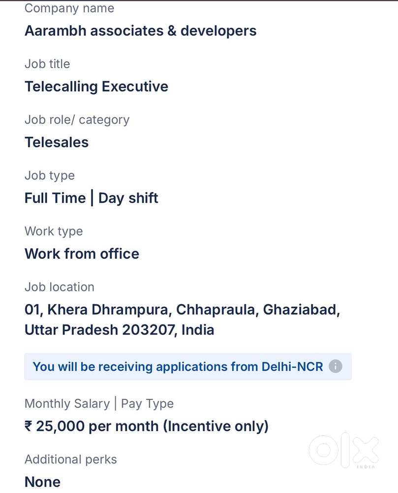The height and width of the screenshot is (493, 398).
Task: Select the Aarambh associates & developers company name
Action: tap(141, 31)
